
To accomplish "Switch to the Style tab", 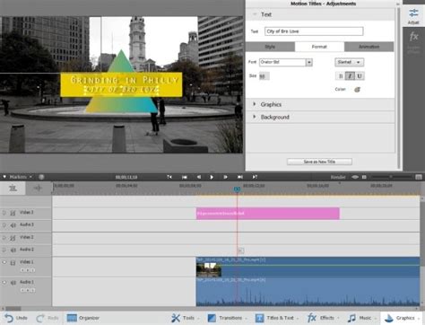I will (x=270, y=47).
